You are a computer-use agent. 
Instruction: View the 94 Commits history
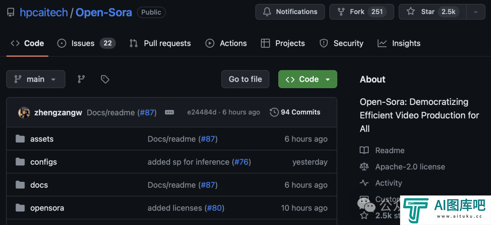(295, 112)
